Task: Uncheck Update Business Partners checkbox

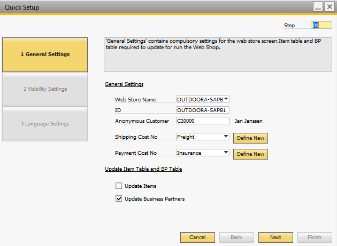Action: point(119,199)
